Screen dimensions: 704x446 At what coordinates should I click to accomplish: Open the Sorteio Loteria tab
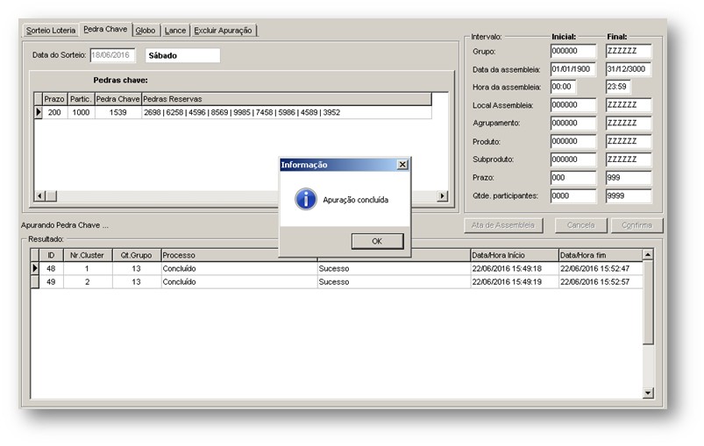tap(51, 31)
